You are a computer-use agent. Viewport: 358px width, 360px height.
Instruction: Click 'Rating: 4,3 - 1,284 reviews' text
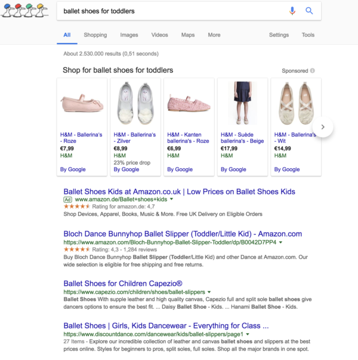[x=125, y=250]
